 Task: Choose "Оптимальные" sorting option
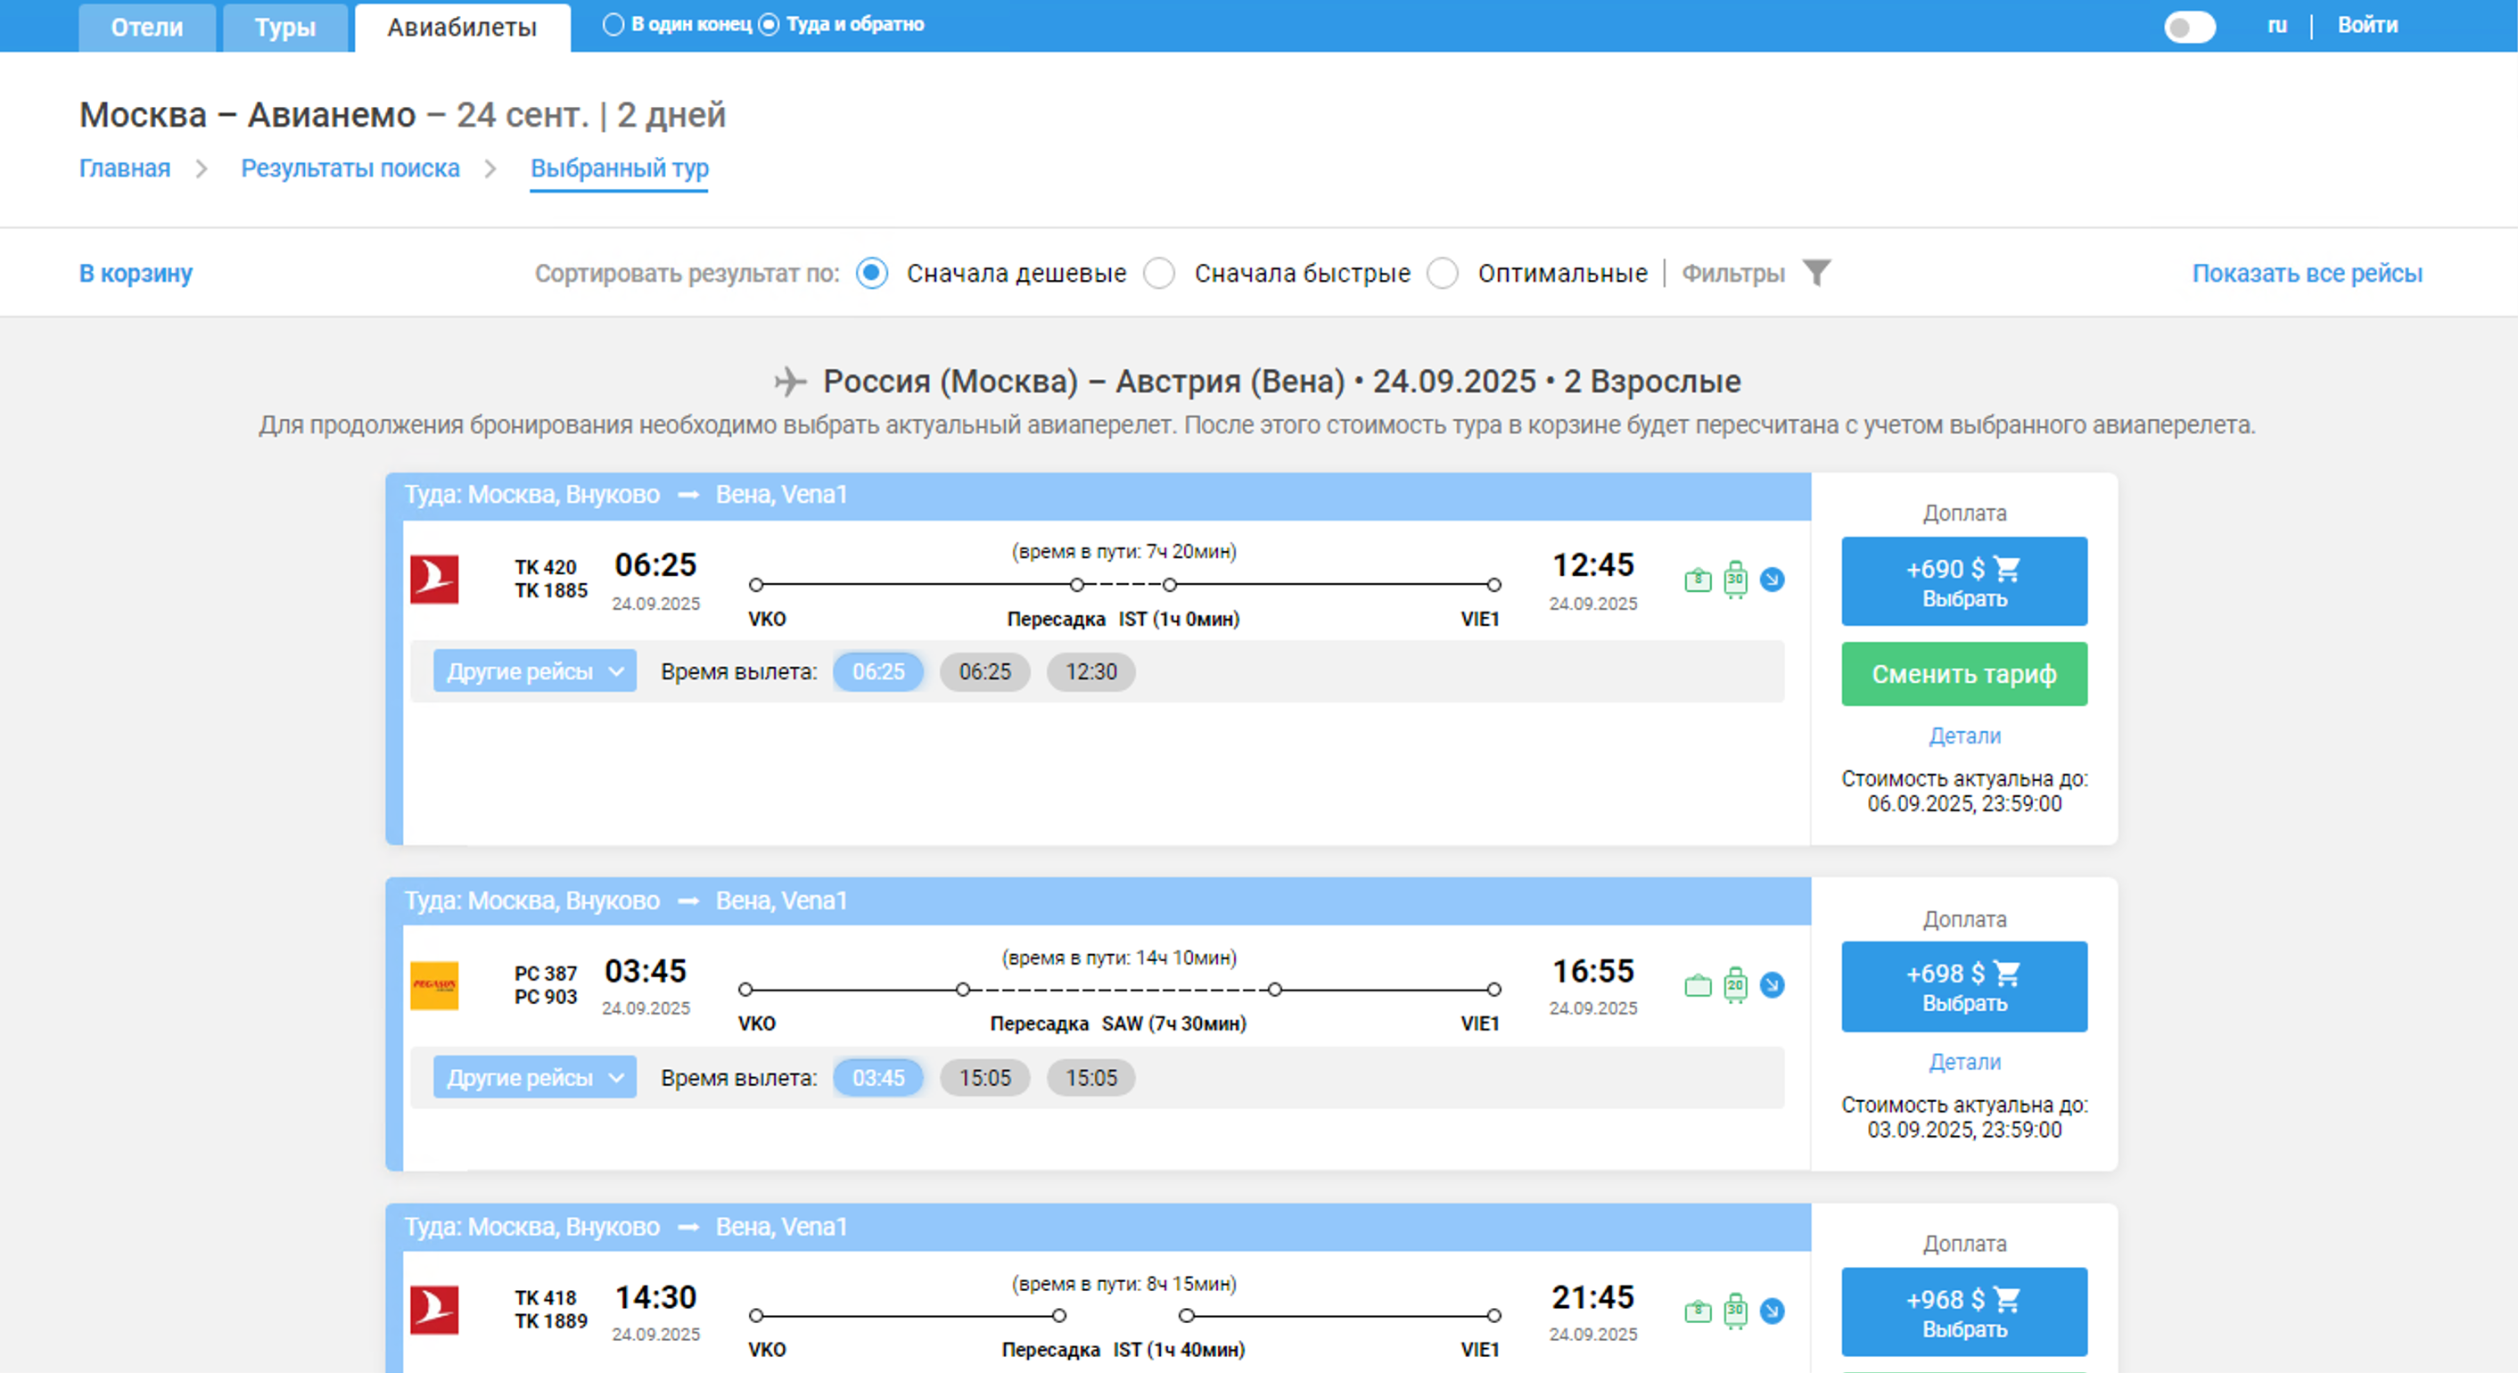click(1443, 274)
